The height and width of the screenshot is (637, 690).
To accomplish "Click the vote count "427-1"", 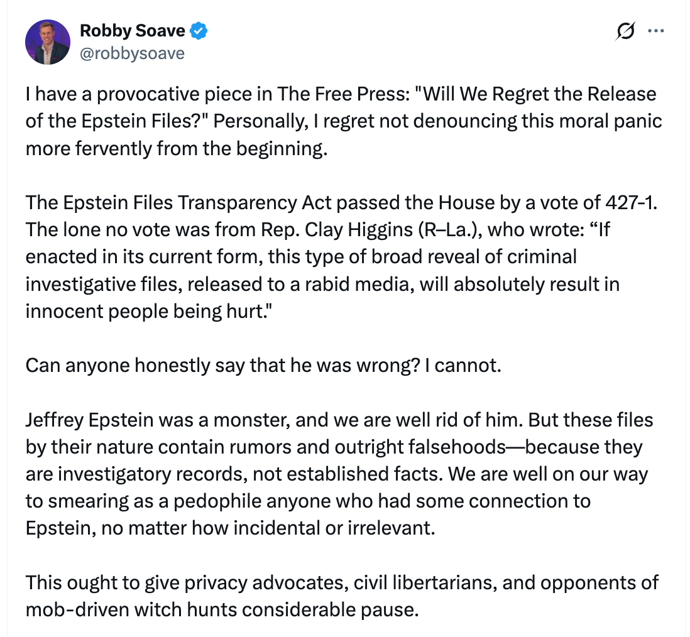I will coord(624,204).
